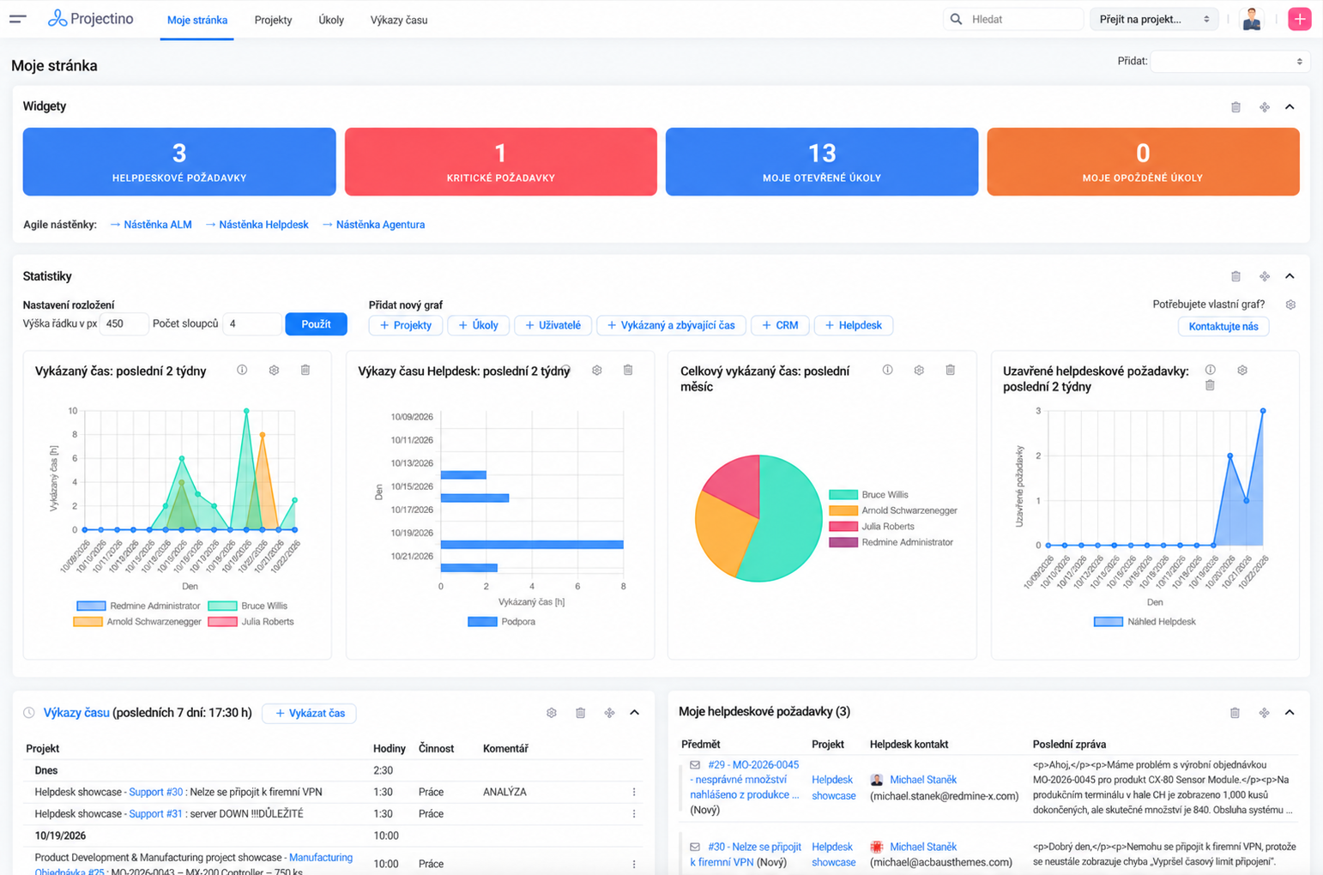This screenshot has height=875, width=1323.
Task: Open row menu for Support #30 time entry
Action: (x=634, y=792)
